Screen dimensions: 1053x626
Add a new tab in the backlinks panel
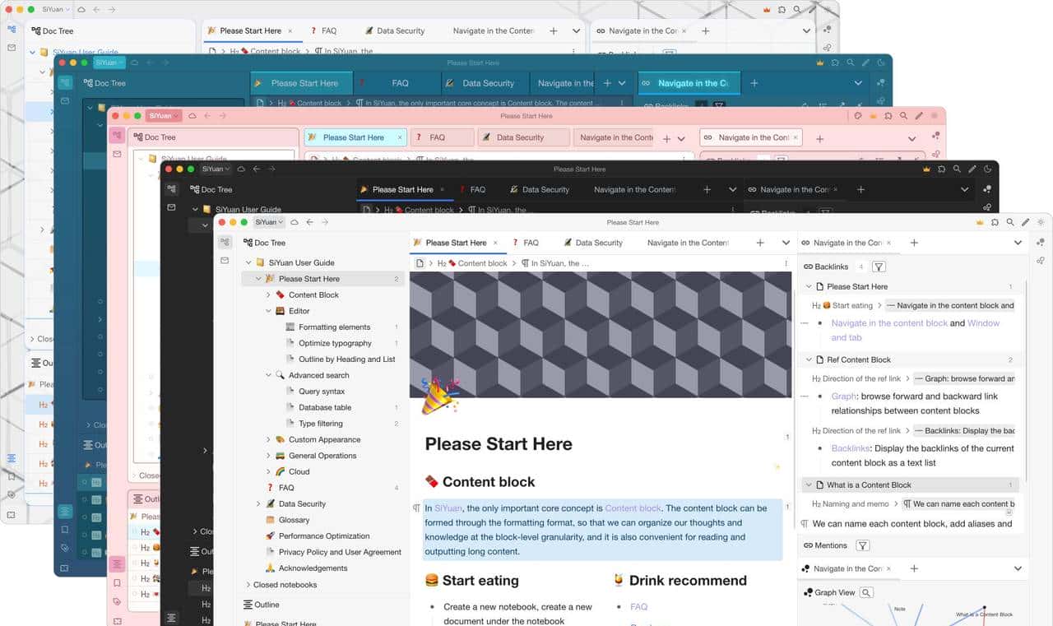[x=914, y=243]
